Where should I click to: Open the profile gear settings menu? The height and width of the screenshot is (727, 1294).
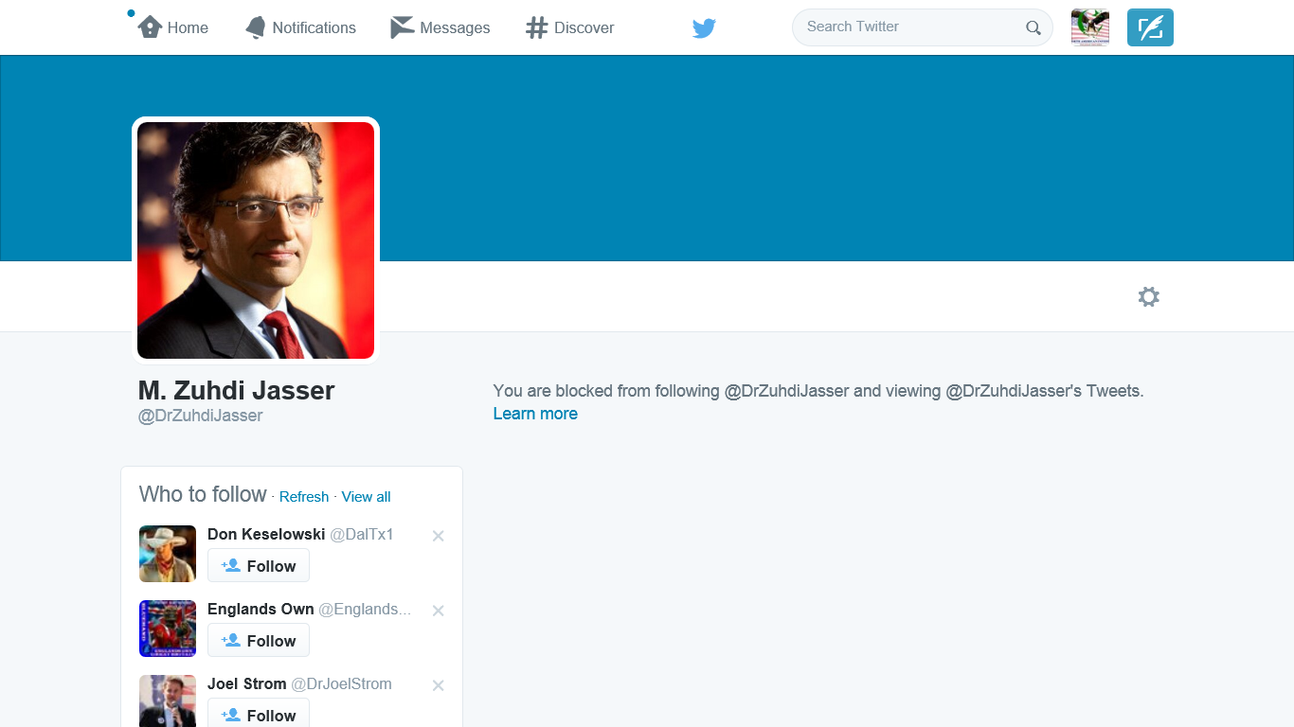coord(1149,297)
